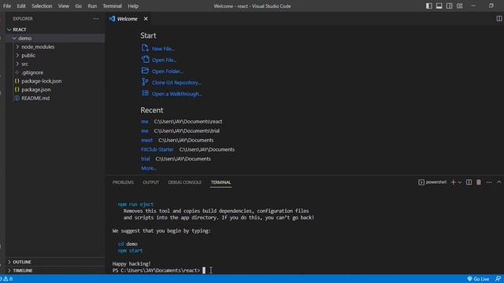Click the feedback icon in status bar
504x283 pixels.
(498, 279)
